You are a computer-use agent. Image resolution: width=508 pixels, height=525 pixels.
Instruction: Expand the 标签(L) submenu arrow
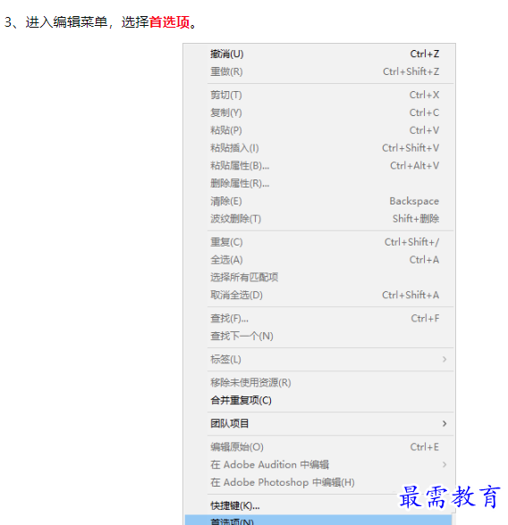pyautogui.click(x=444, y=359)
